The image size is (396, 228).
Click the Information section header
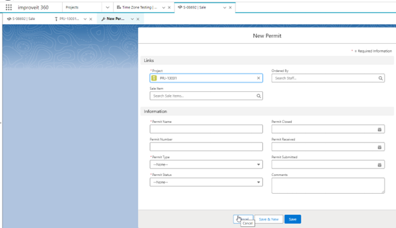pyautogui.click(x=267, y=111)
